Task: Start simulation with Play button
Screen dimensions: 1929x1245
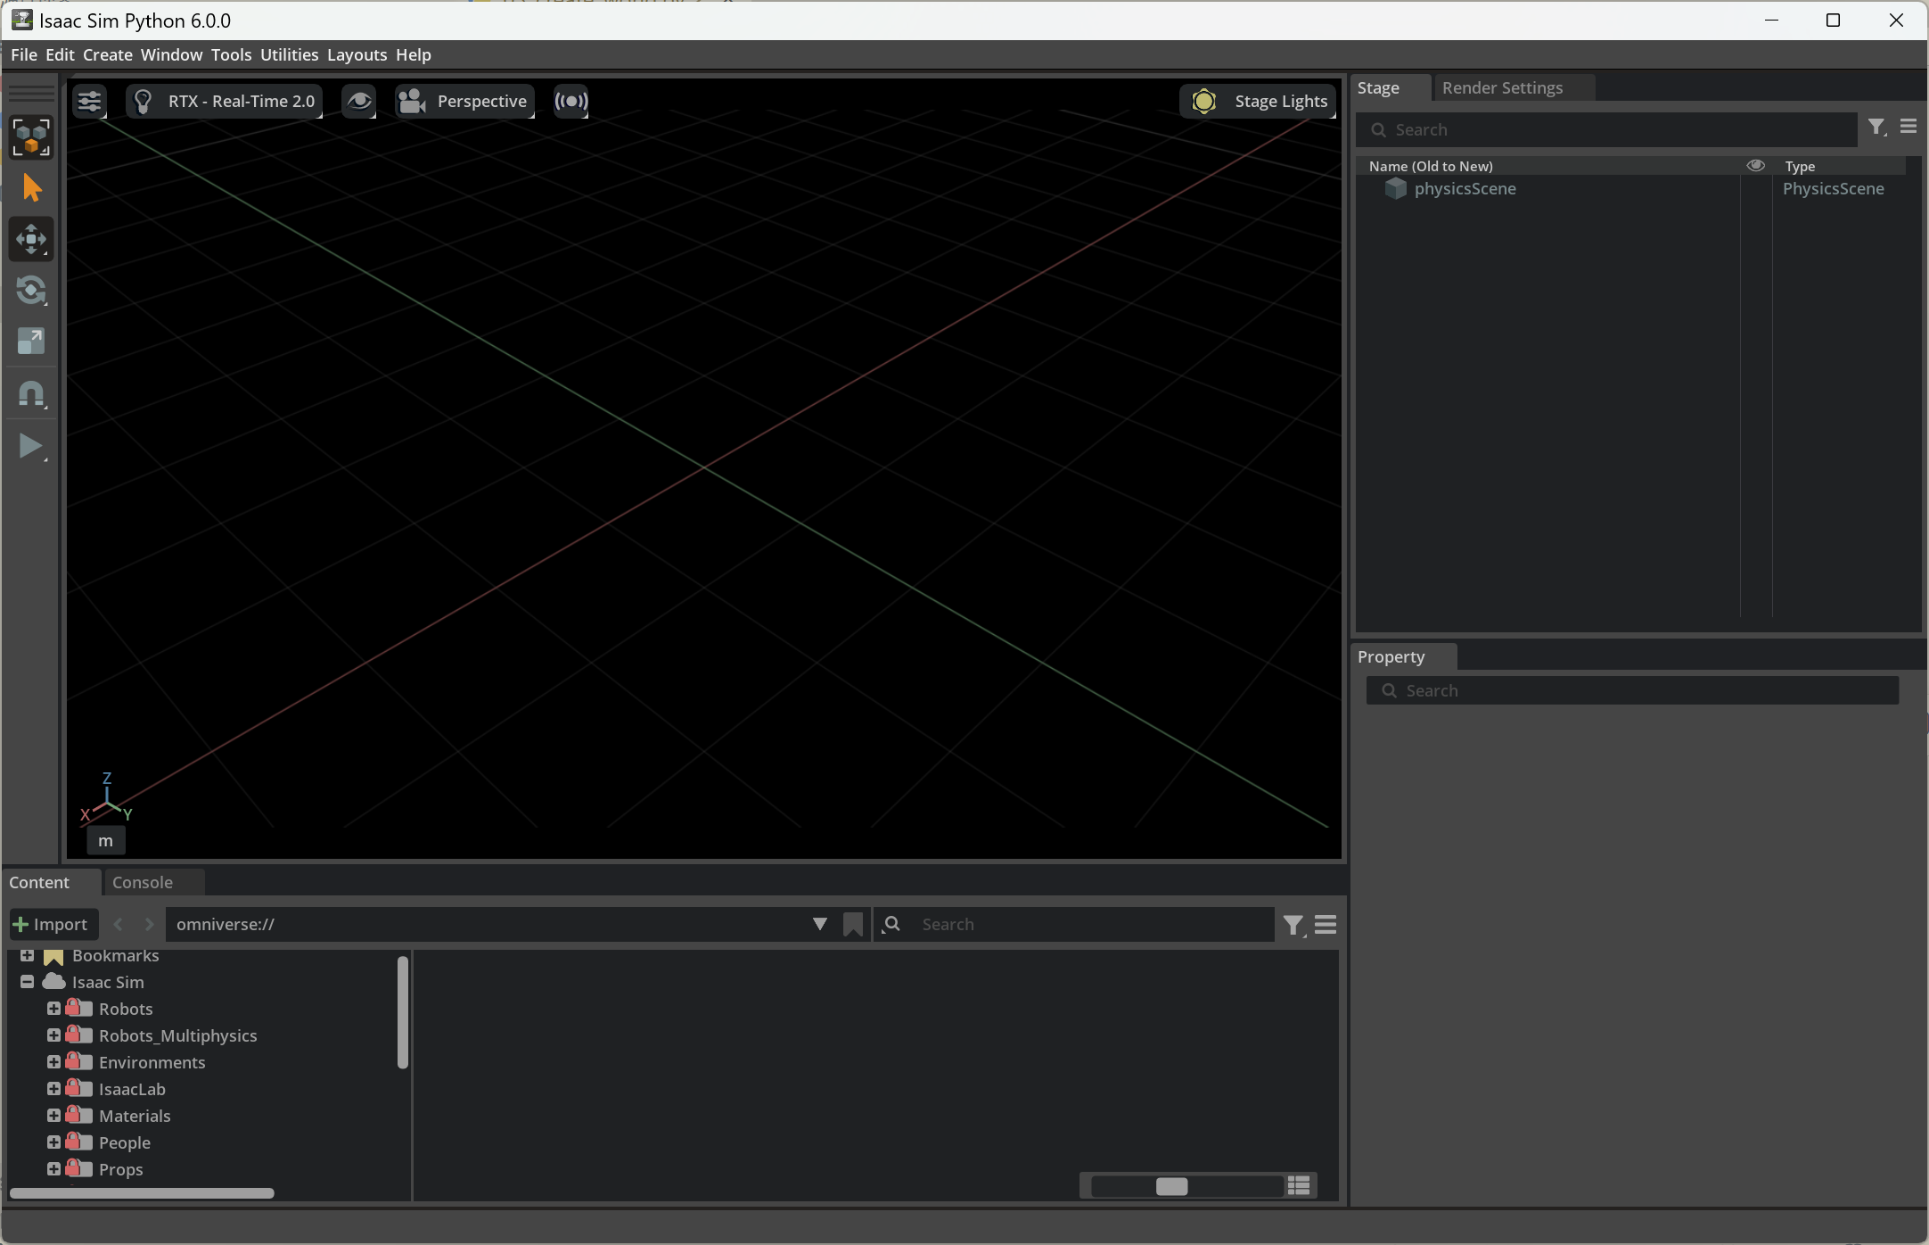Action: click(31, 445)
